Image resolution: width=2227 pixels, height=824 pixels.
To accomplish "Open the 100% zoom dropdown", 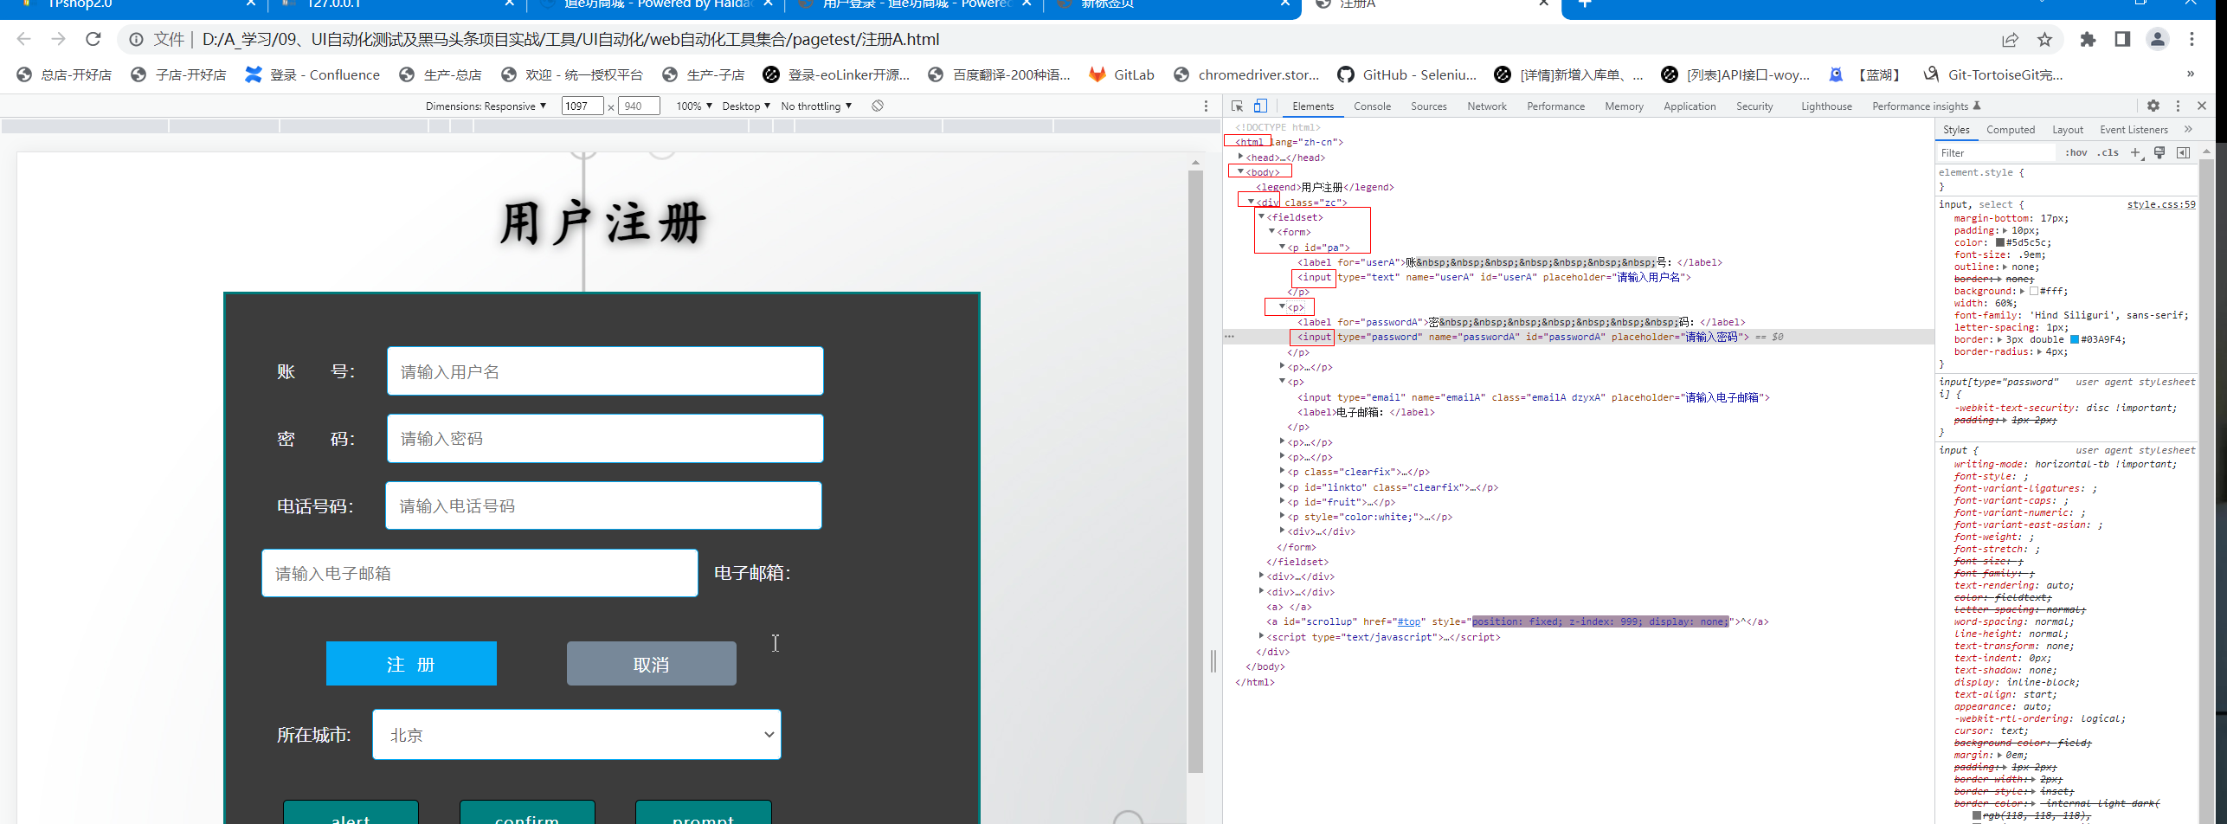I will click(x=694, y=106).
